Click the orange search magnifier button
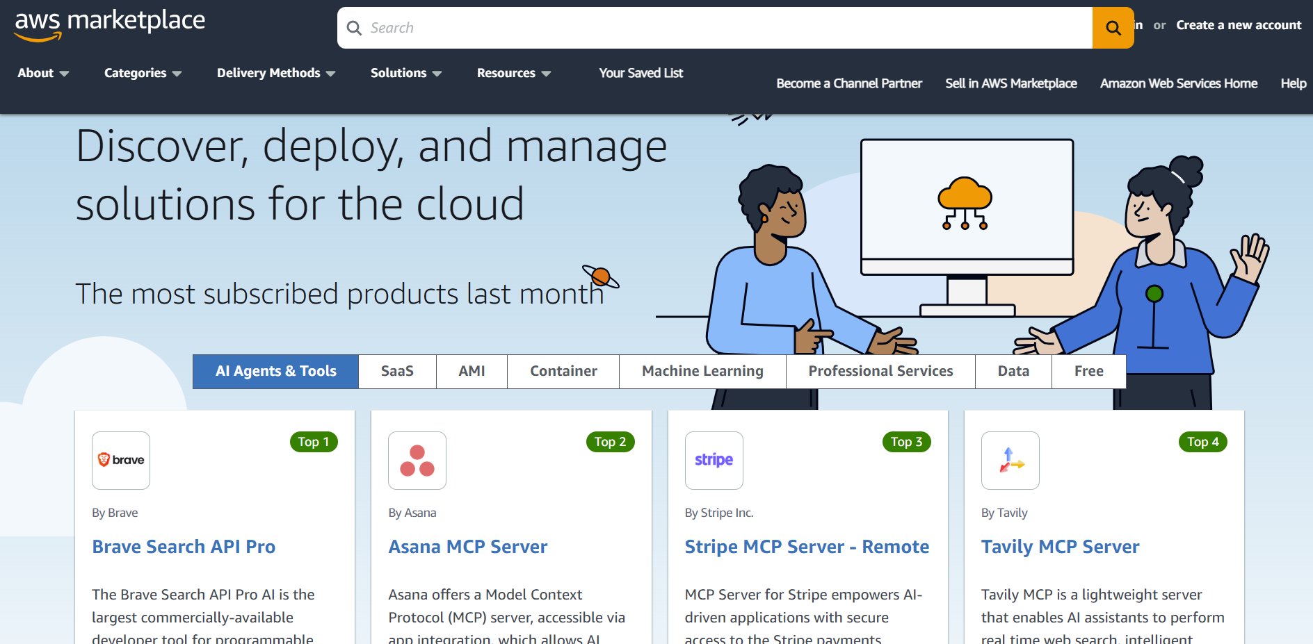Image resolution: width=1313 pixels, height=644 pixels. coord(1113,28)
